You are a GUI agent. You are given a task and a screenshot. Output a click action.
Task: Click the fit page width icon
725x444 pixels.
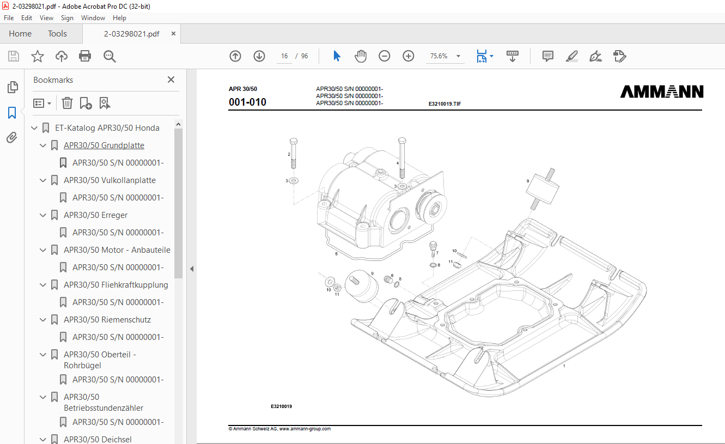(x=482, y=56)
